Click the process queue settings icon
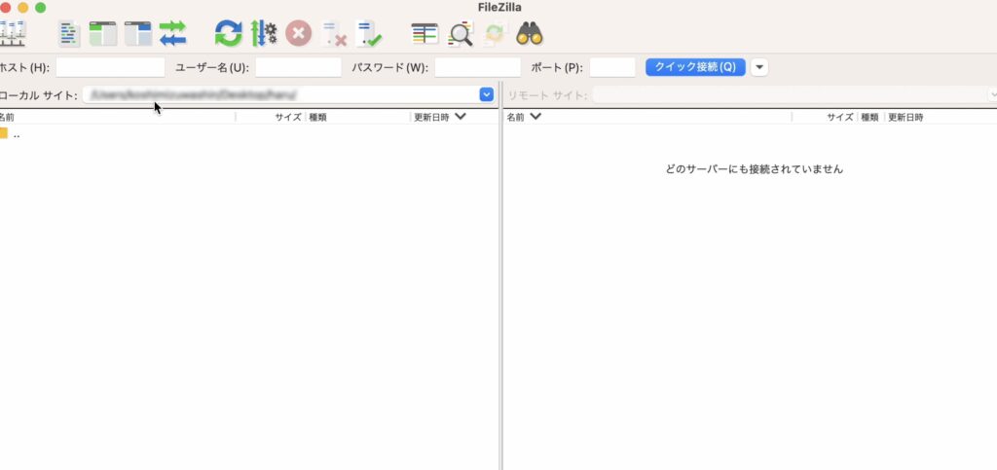 (x=263, y=34)
